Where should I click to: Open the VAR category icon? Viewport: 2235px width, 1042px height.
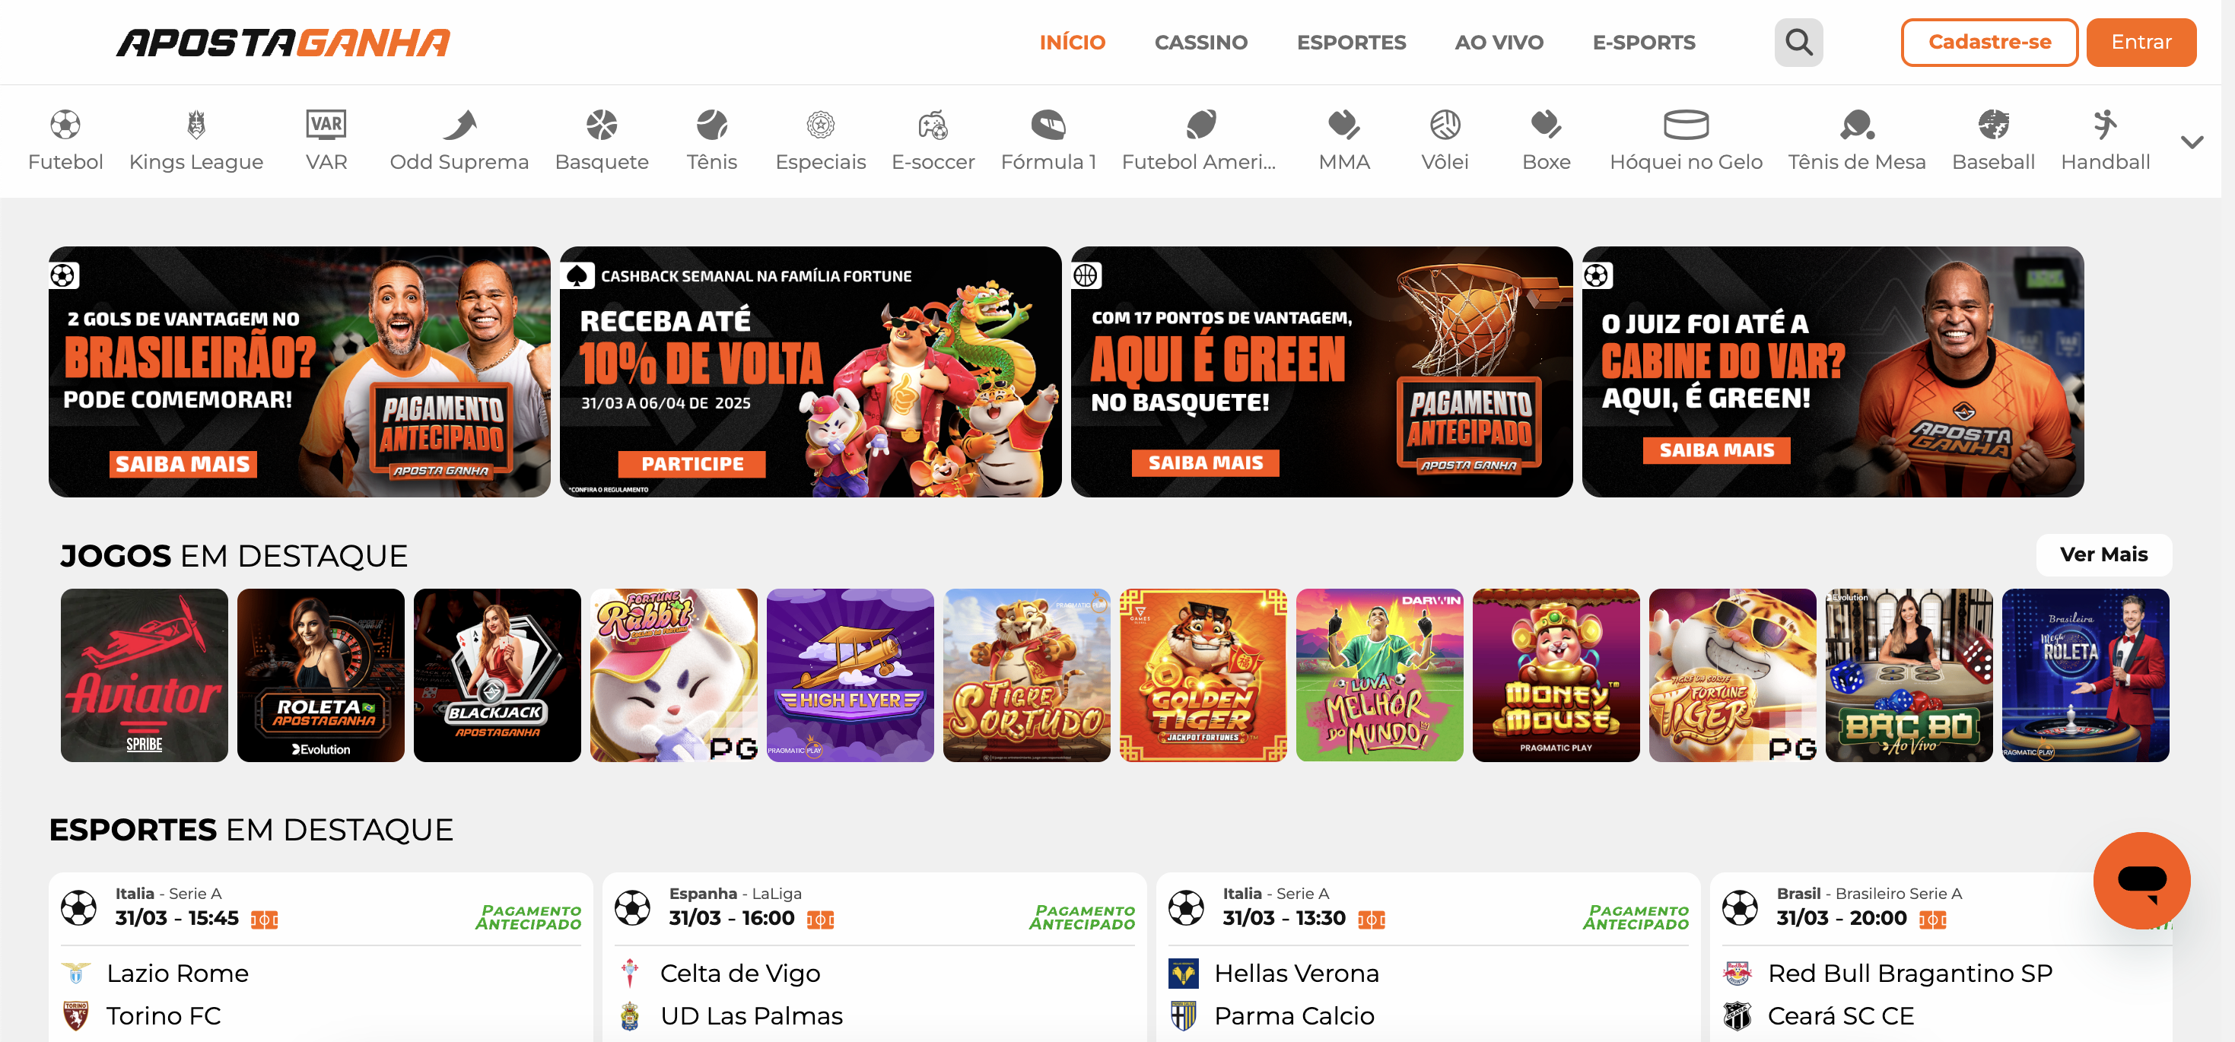coord(326,125)
